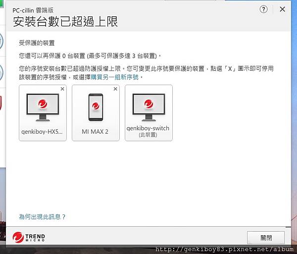This screenshot has width=297, height=254.
Task: Open the 為何出現此訊息？ link
Action: coord(42,217)
